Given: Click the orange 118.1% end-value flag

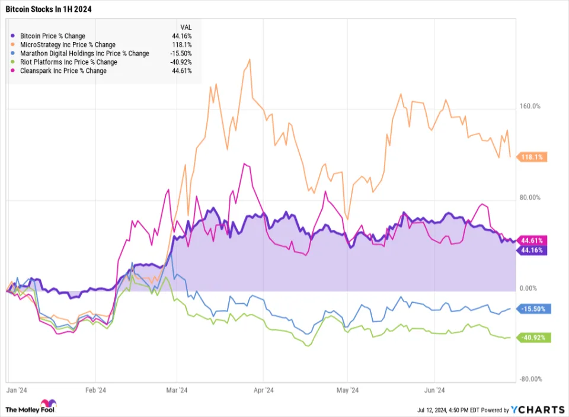Looking at the screenshot, I should pos(532,157).
